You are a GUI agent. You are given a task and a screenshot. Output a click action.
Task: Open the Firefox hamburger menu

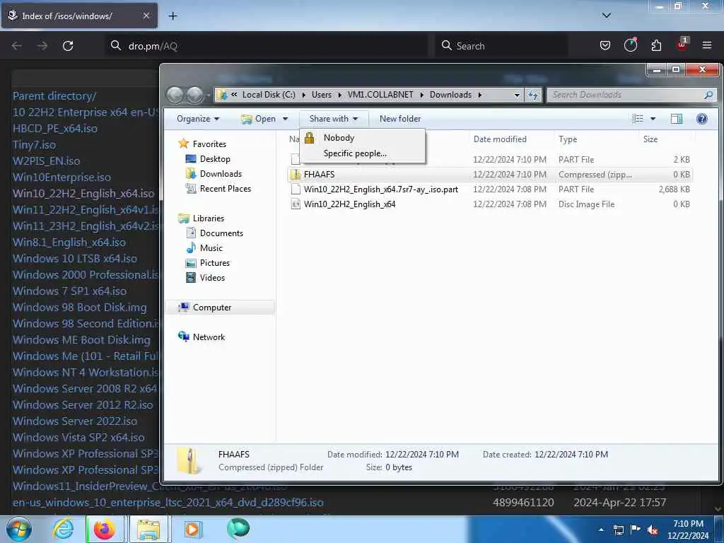[707, 45]
